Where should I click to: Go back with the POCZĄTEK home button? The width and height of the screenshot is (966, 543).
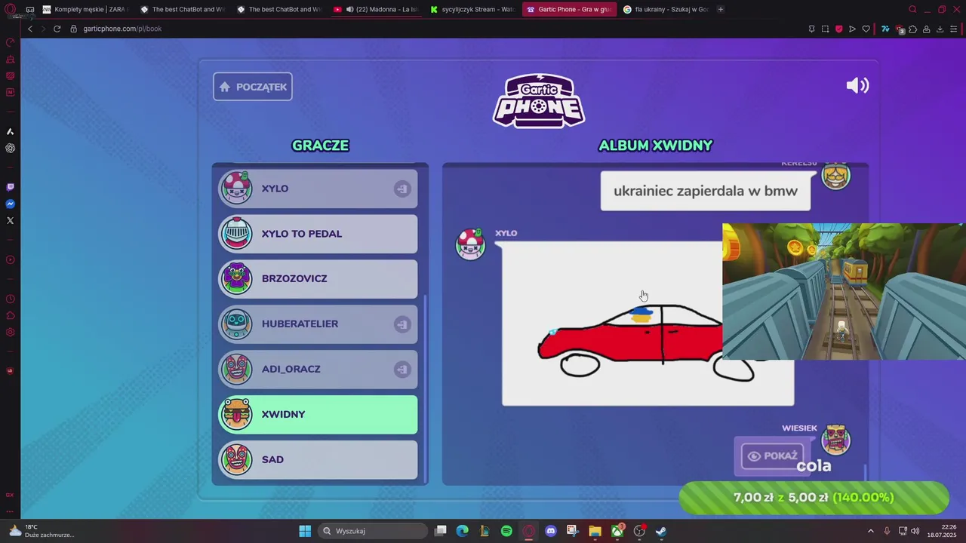coord(253,87)
